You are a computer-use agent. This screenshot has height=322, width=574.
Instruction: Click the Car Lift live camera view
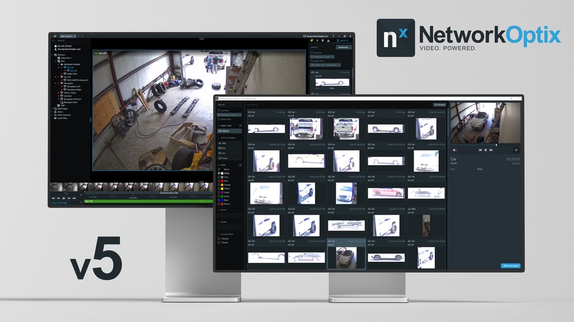(199, 110)
